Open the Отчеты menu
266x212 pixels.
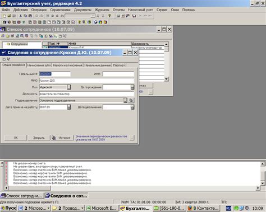(x=118, y=10)
